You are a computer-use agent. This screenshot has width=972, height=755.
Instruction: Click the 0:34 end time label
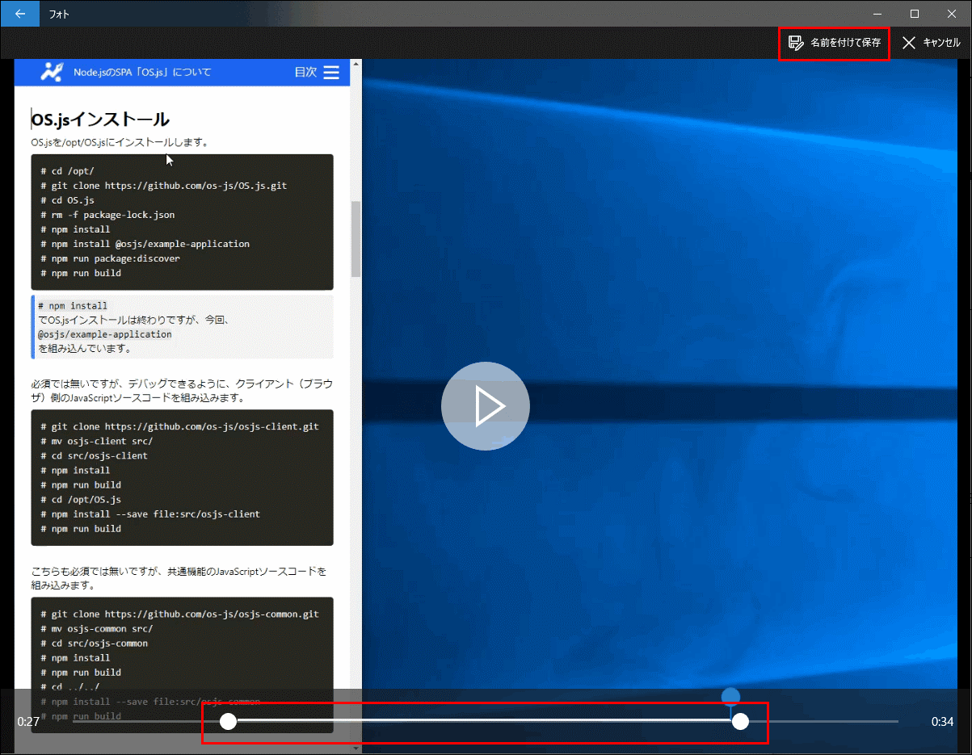[943, 722]
